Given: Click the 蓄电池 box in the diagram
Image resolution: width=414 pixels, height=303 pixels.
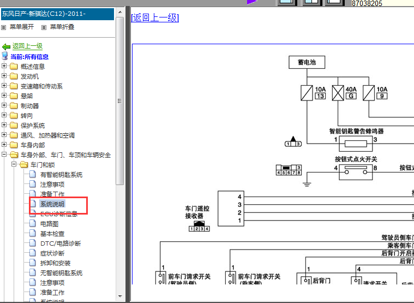Looking at the screenshot, I should point(307,62).
